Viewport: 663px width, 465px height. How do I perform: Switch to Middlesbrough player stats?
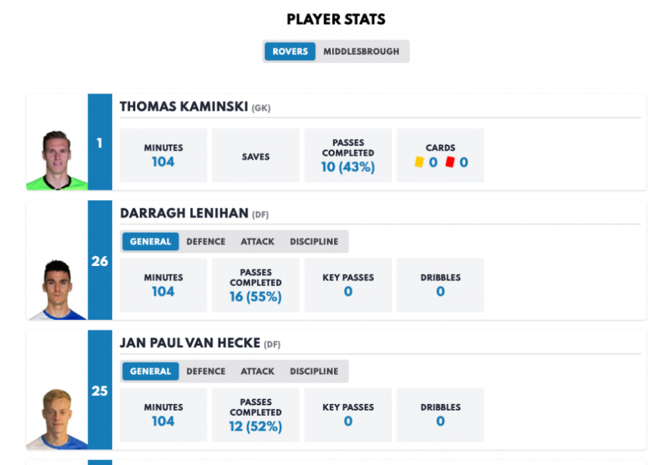(x=361, y=51)
